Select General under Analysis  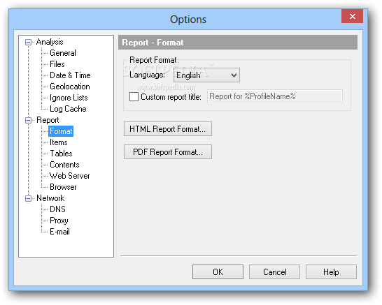point(63,53)
